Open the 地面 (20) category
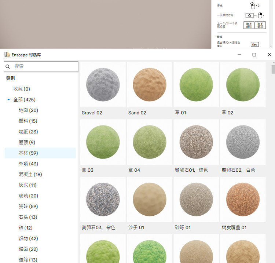The width and height of the screenshot is (275, 263). click(x=28, y=110)
